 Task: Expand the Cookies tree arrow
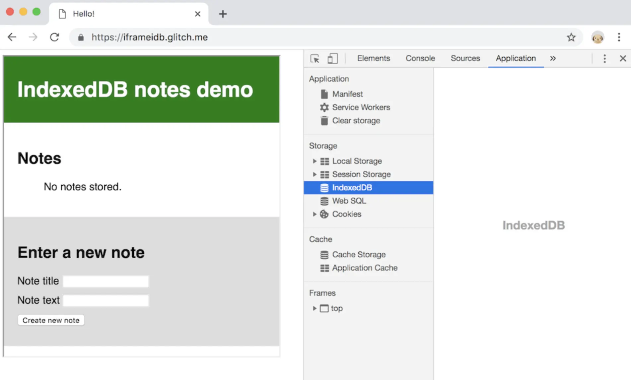click(x=315, y=214)
